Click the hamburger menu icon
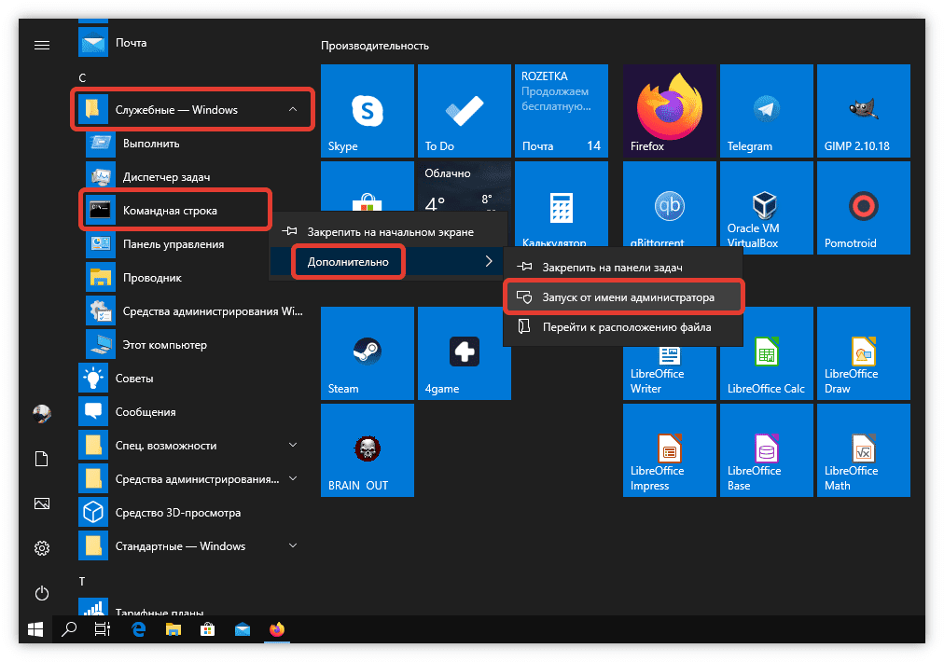Viewport: 944px width, 662px height. tap(42, 45)
